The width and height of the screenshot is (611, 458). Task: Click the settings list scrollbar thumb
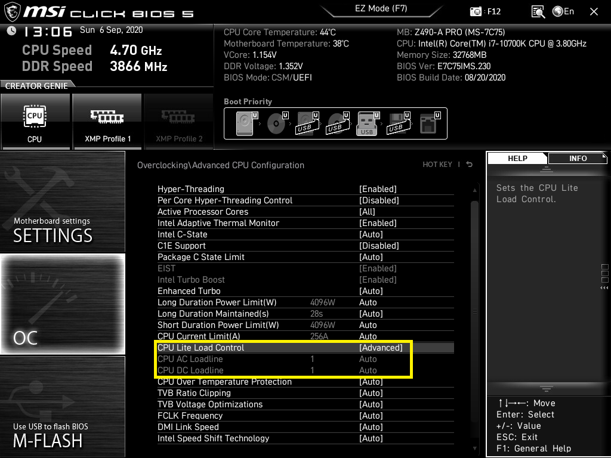(x=474, y=311)
